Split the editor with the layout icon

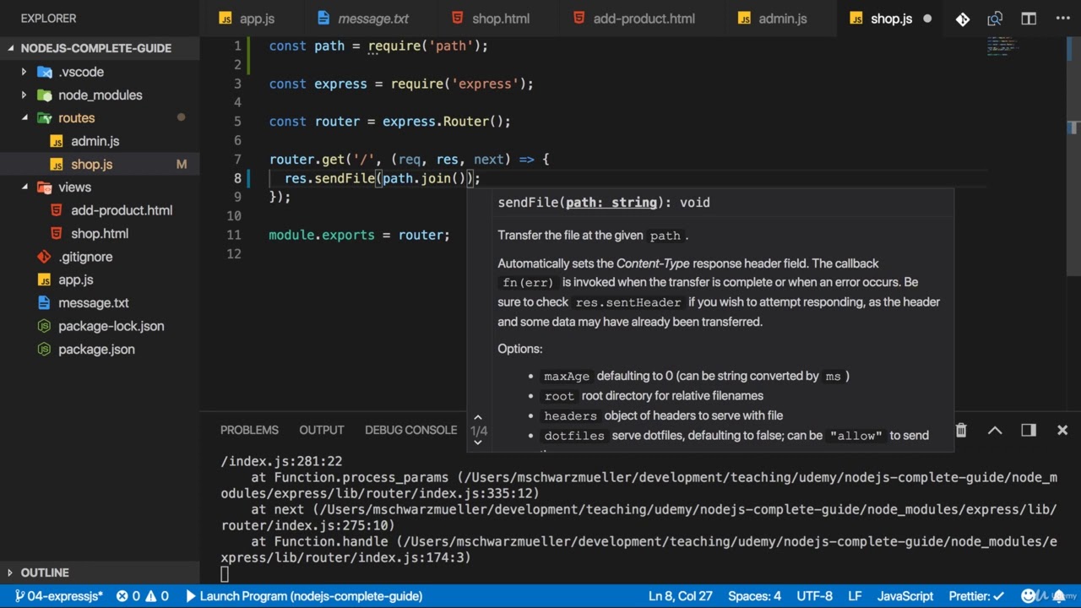click(1029, 19)
